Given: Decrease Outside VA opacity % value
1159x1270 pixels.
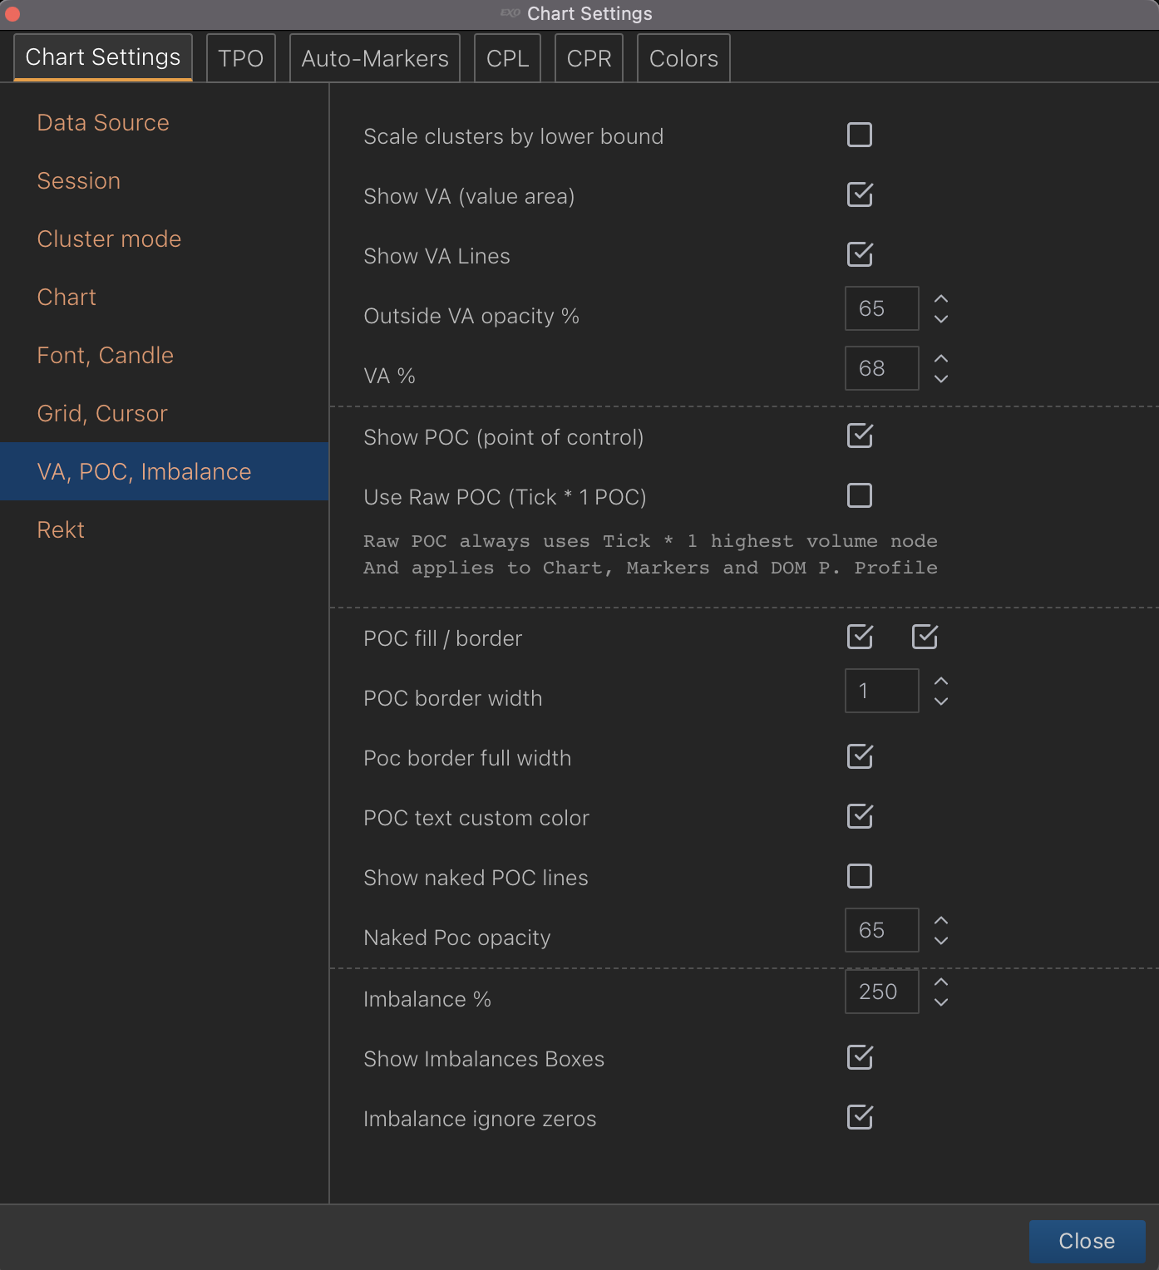Looking at the screenshot, I should point(941,318).
